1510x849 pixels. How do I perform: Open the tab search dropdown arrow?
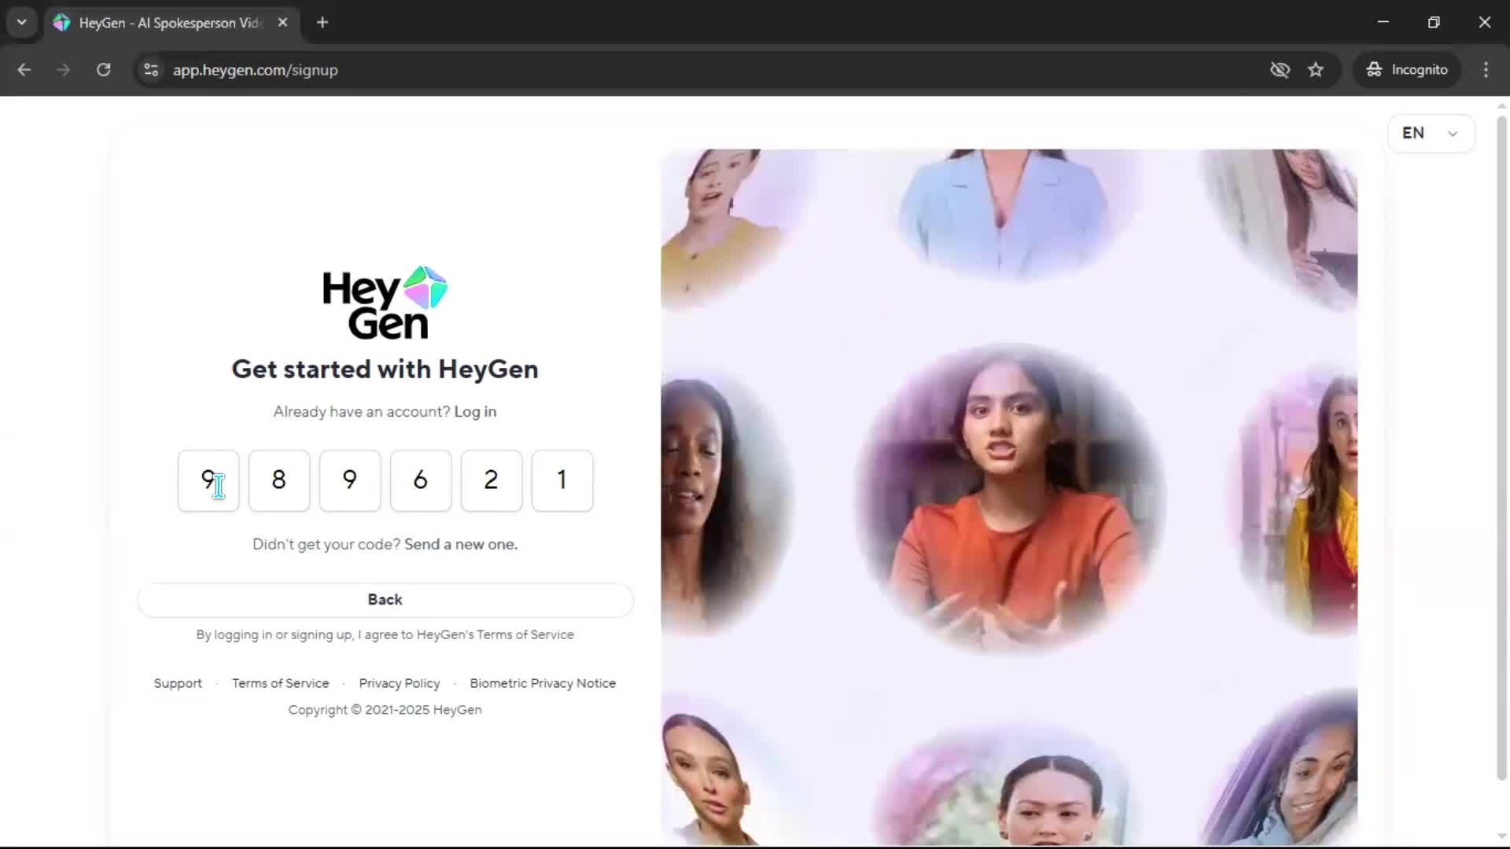click(21, 22)
